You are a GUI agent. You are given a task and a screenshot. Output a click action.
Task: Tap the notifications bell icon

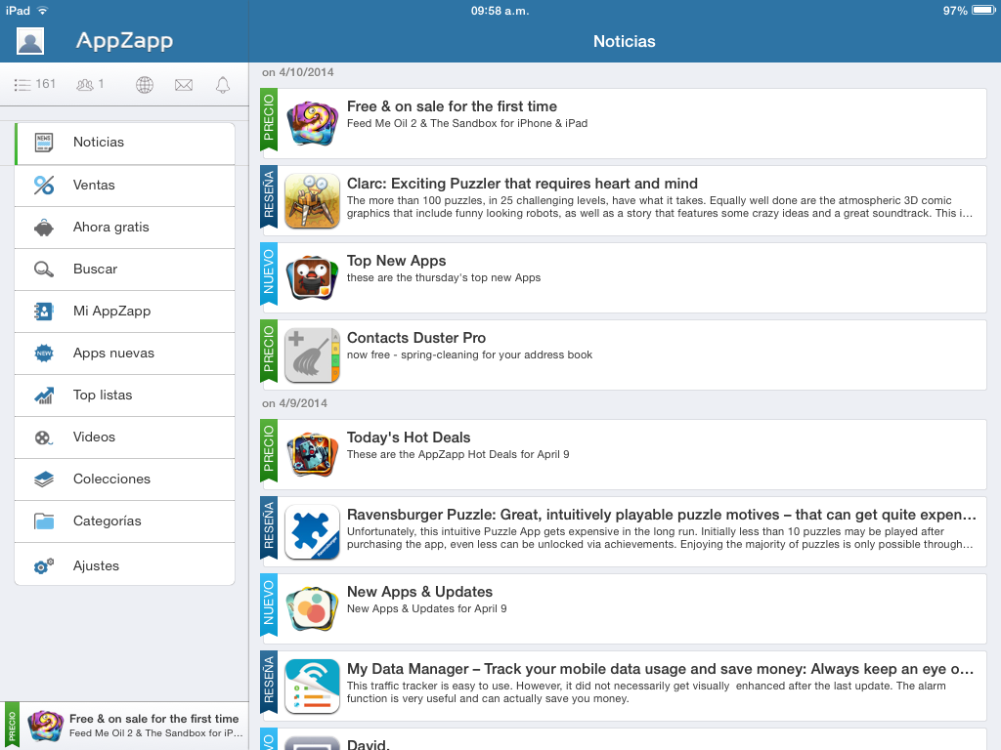(x=223, y=85)
